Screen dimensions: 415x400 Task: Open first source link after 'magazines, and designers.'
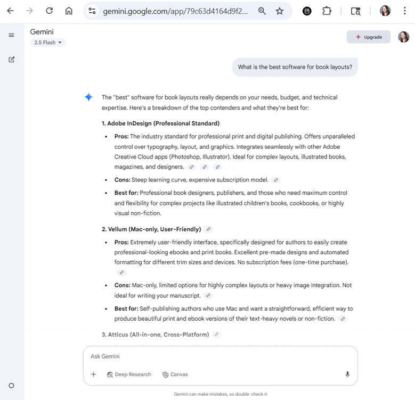coord(191,167)
